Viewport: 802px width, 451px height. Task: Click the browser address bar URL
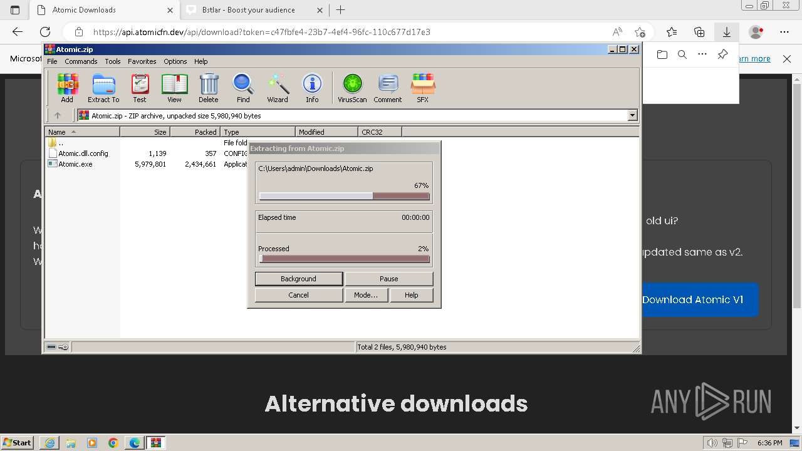pyautogui.click(x=262, y=32)
